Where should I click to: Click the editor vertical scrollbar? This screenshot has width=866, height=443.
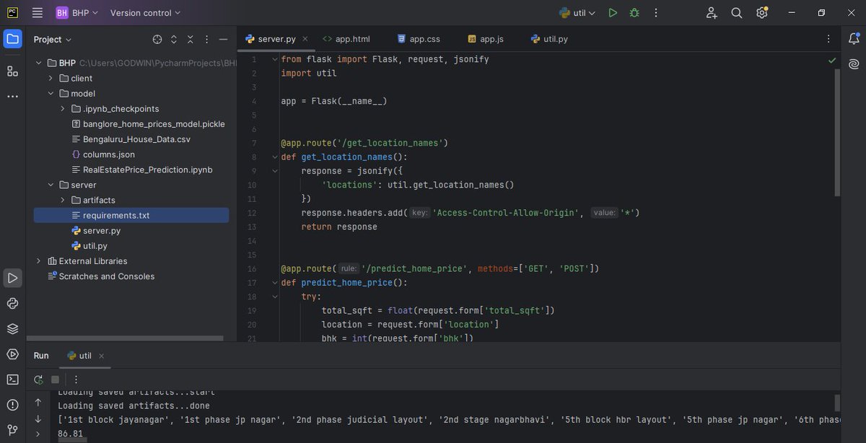(837, 132)
